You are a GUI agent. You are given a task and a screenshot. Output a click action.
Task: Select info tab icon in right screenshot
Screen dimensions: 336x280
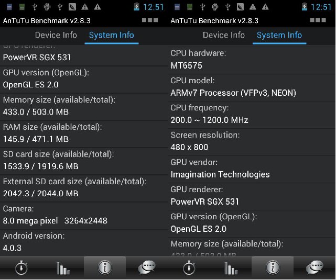tap(273, 267)
